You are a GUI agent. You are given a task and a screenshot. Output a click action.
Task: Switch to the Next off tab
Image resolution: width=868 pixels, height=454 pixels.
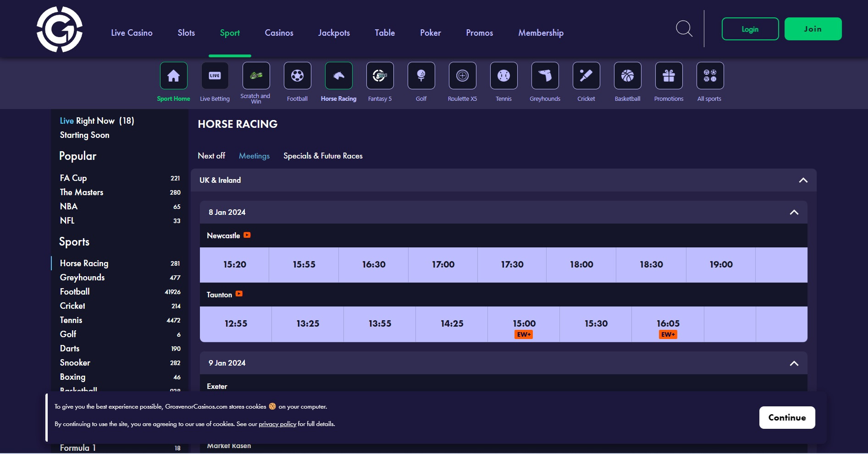(211, 156)
